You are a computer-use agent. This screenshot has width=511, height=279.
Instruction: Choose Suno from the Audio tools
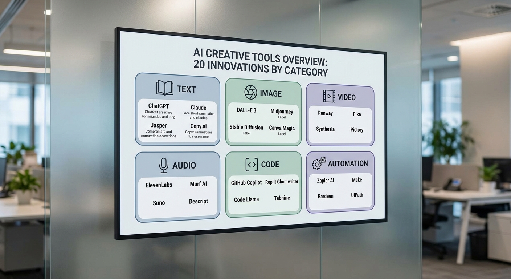click(x=159, y=203)
